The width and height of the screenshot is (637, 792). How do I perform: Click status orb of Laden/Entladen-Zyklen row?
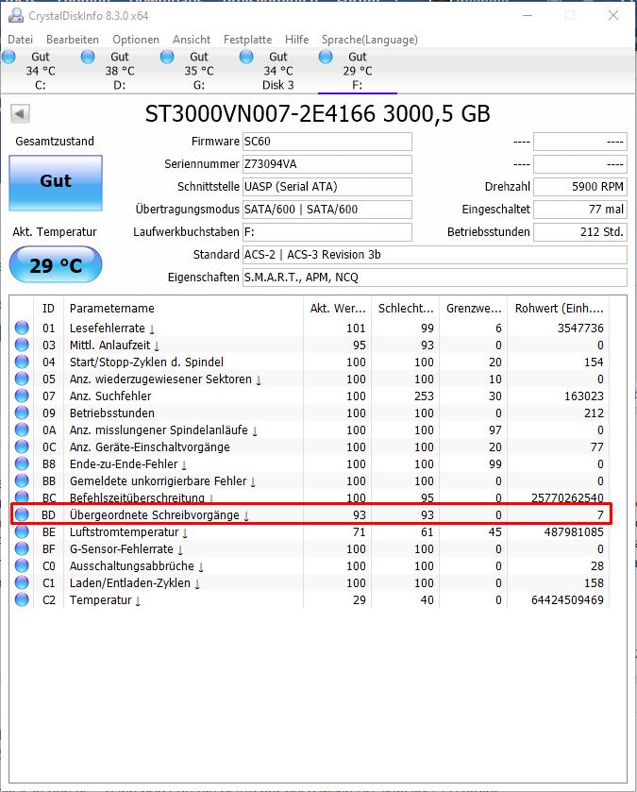pyautogui.click(x=22, y=582)
